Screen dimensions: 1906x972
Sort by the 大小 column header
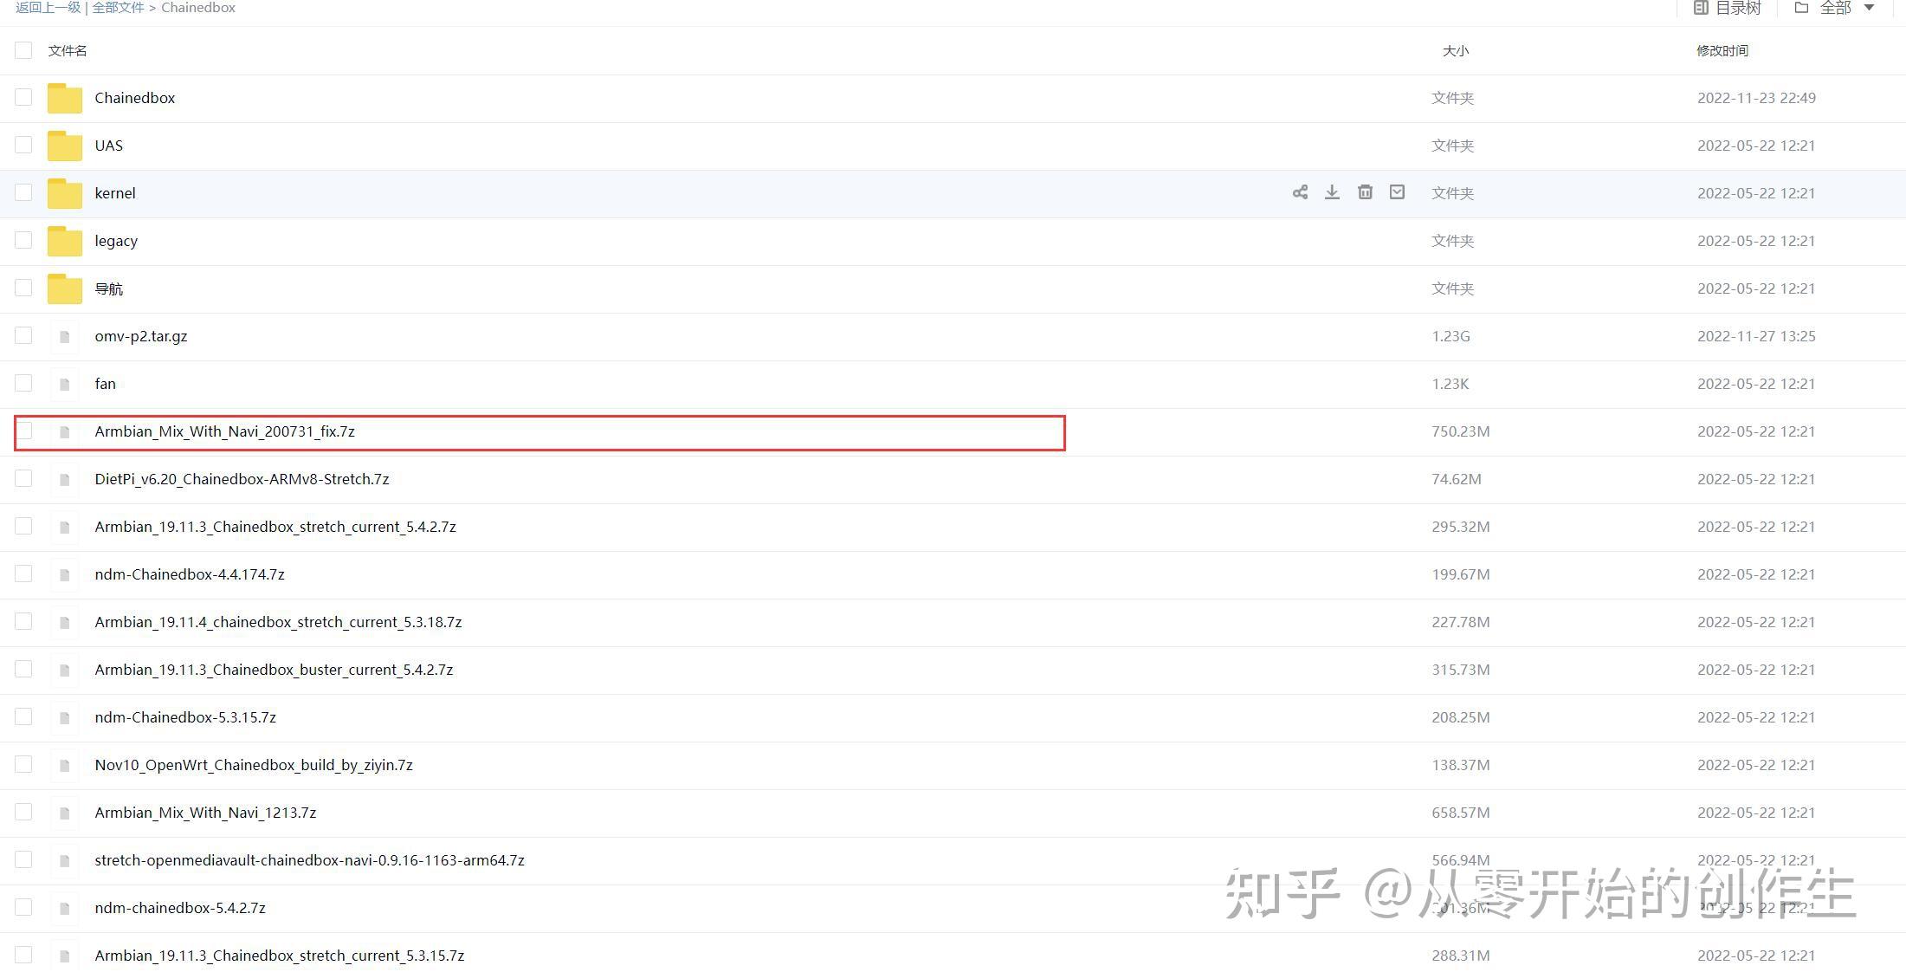click(x=1455, y=50)
